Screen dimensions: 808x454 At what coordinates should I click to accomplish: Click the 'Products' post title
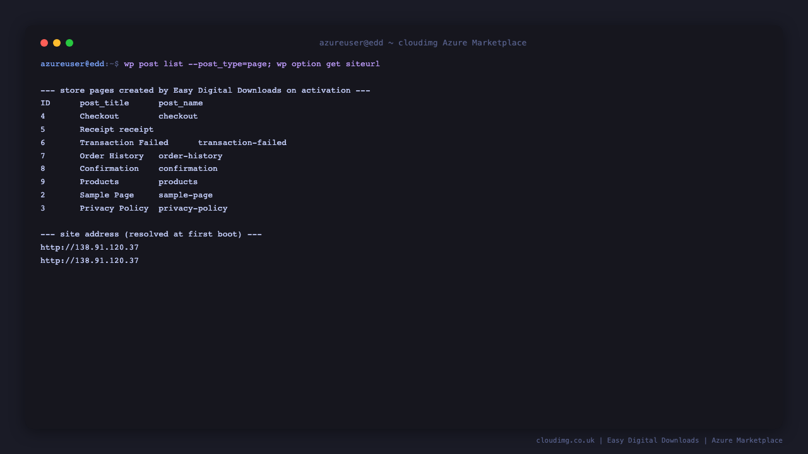pyautogui.click(x=99, y=182)
